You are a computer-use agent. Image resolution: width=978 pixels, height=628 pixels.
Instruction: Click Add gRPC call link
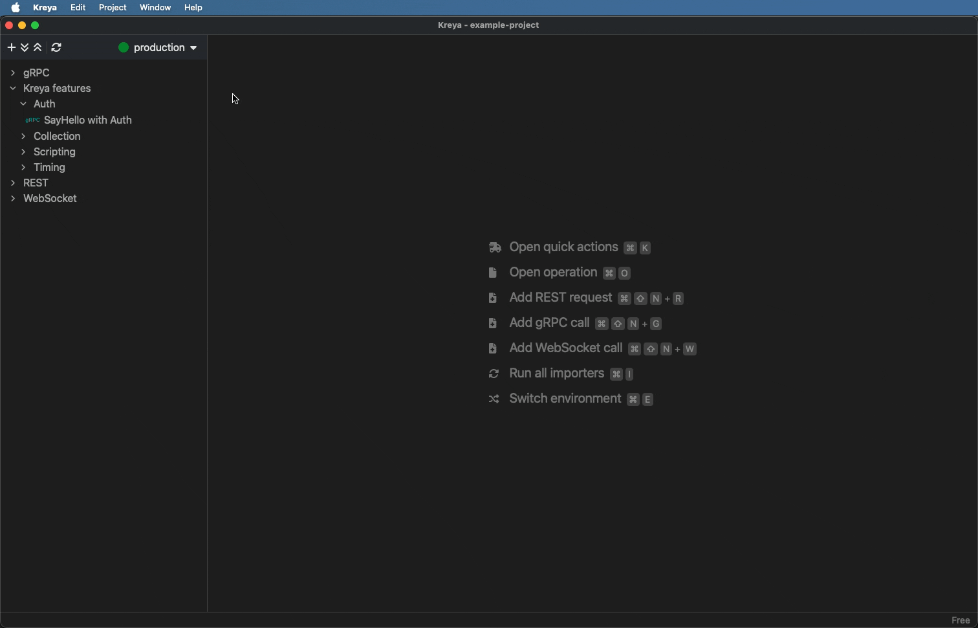[549, 323]
